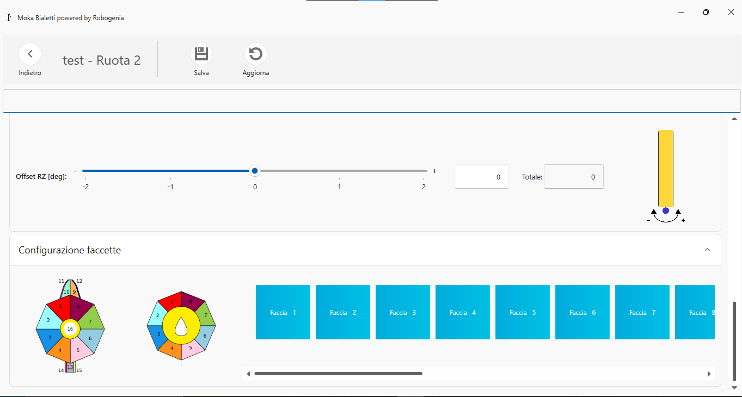This screenshot has height=397, width=742.
Task: Open the Faccia 3 tile
Action: [x=403, y=312]
